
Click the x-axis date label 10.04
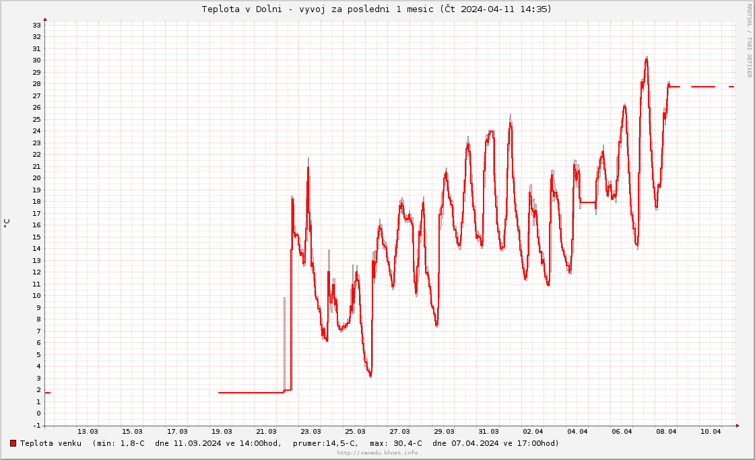[711, 432]
